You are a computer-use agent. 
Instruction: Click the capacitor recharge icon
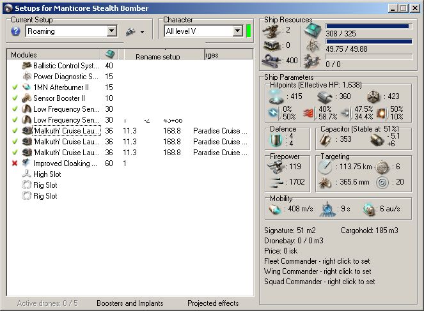click(377, 140)
